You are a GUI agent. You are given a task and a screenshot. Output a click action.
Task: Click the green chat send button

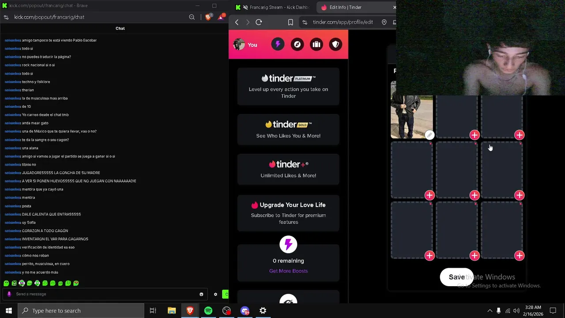click(x=226, y=294)
